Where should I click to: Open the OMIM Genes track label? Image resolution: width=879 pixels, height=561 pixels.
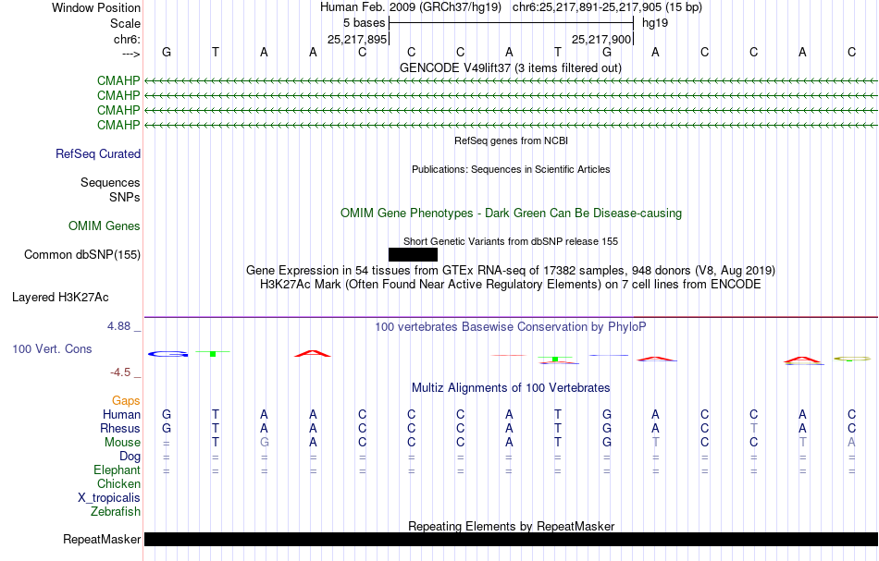[105, 226]
